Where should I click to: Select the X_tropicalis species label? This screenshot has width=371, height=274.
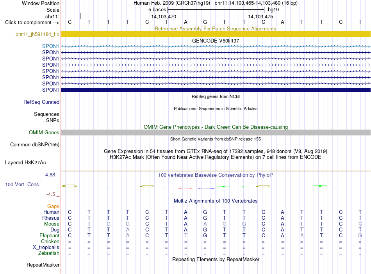(x=46, y=247)
